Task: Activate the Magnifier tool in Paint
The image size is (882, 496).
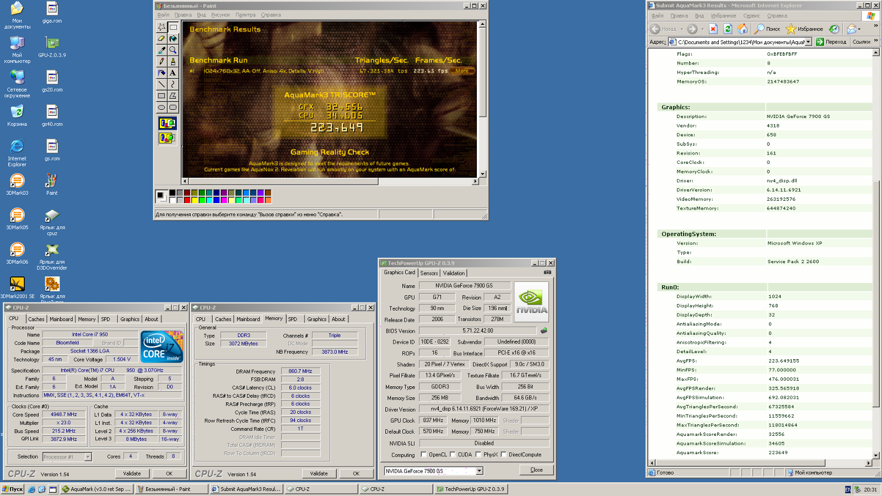Action: click(173, 50)
